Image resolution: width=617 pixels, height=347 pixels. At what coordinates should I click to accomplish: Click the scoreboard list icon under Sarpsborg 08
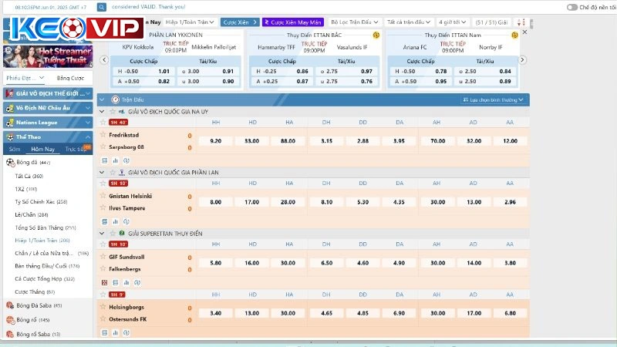pyautogui.click(x=104, y=160)
